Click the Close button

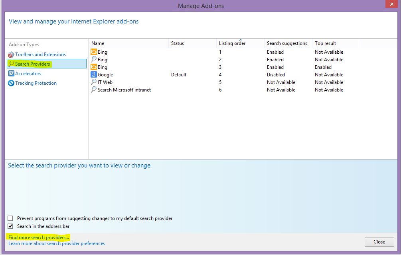point(379,242)
